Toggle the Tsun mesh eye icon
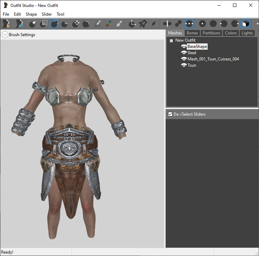The height and width of the screenshot is (256, 259). [184, 65]
